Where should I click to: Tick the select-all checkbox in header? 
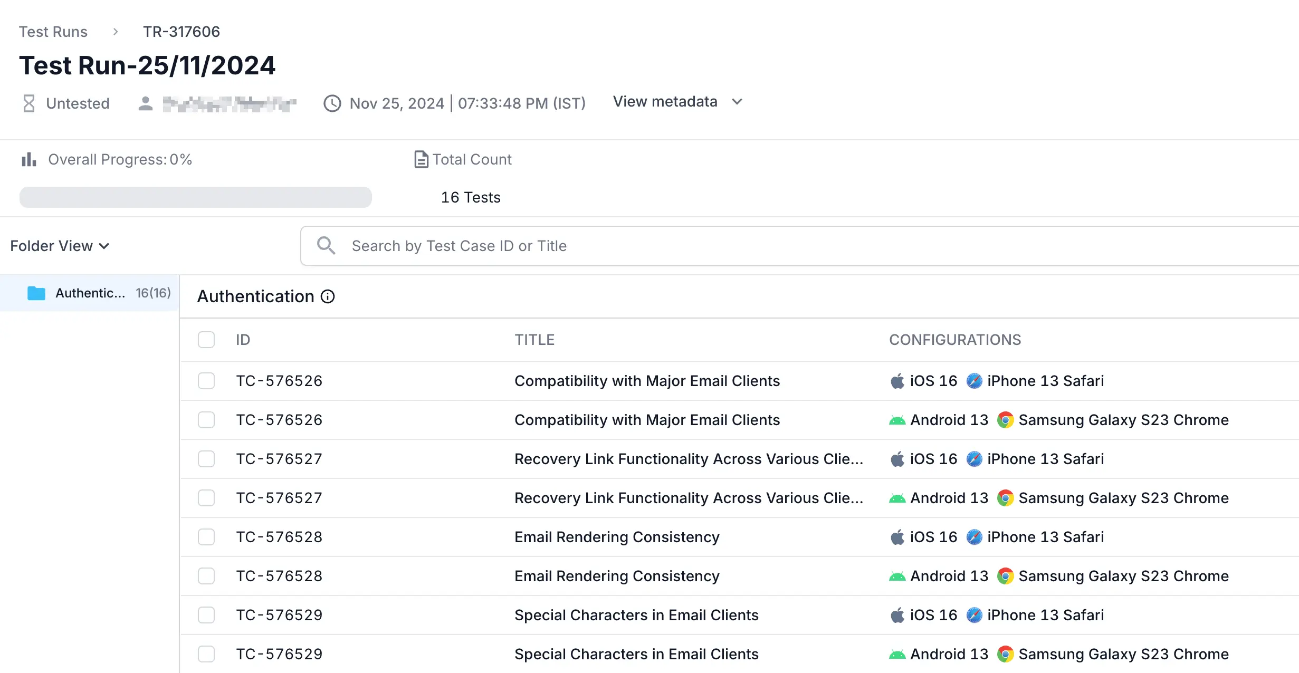coord(206,340)
